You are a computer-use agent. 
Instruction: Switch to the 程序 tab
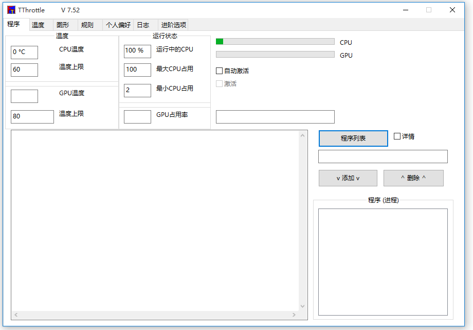coord(13,24)
